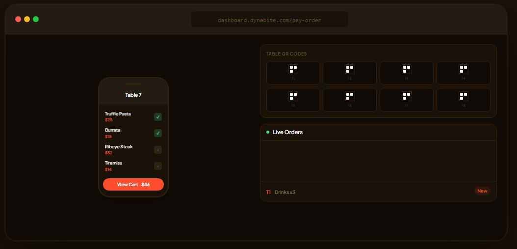Check the Ribeye Steak checkbox
The height and width of the screenshot is (249, 517).
pyautogui.click(x=158, y=150)
